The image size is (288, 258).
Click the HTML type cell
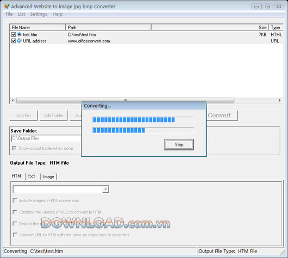click(x=276, y=35)
